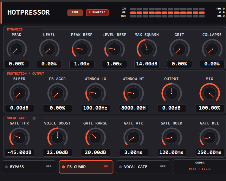The width and height of the screenshot is (226, 181).
Task: Click the GATE THR knob
Action: coord(19,138)
